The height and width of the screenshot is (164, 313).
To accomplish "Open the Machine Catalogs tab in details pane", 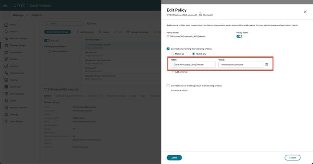I will [116, 96].
